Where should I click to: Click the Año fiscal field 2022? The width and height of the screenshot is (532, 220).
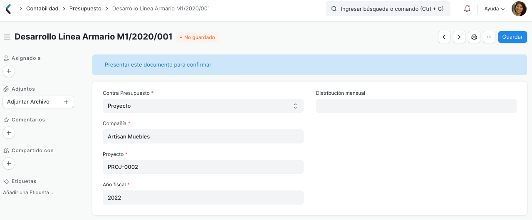click(203, 198)
